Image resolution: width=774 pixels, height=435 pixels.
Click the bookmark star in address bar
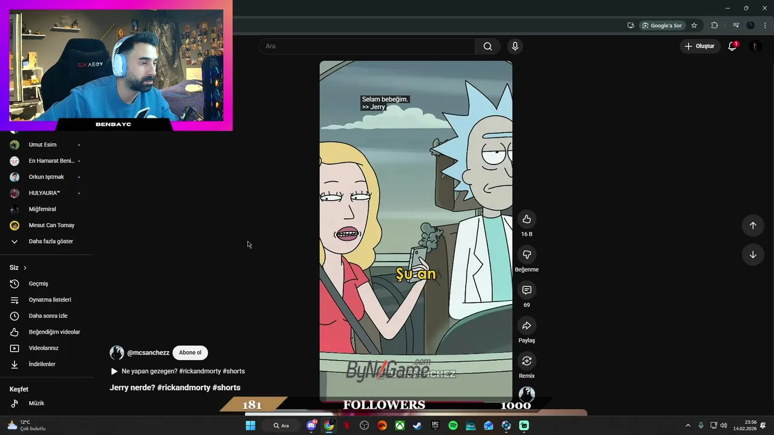click(694, 25)
